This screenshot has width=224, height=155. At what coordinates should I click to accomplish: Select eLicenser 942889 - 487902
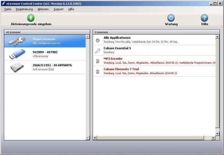pyautogui.click(x=45, y=54)
